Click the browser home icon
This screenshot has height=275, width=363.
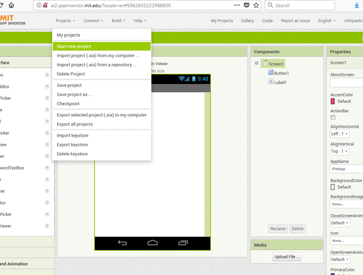point(11,5)
